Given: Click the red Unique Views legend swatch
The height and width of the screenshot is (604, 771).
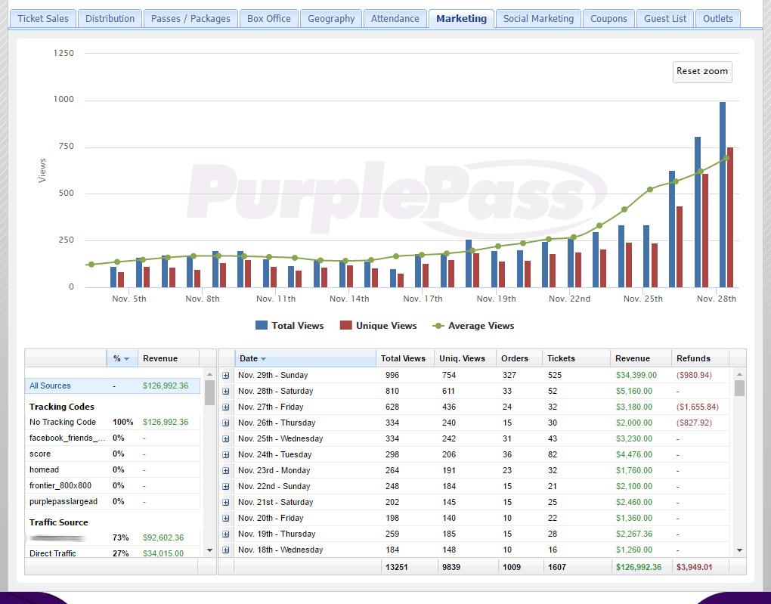Looking at the screenshot, I should (x=345, y=325).
